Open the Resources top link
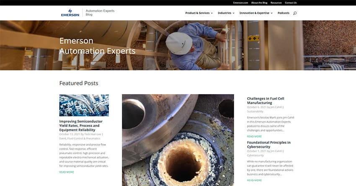 click(276, 3)
